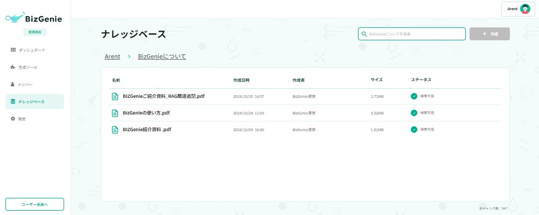539x215 pixels.
Task: Click the BizGenieについて breadcrumb link
Action: (162, 56)
